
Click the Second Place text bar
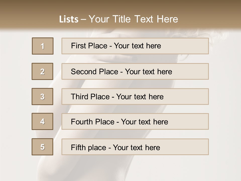pos(135,71)
